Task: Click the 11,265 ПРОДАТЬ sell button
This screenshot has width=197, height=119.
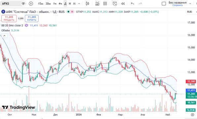Action: (9, 19)
